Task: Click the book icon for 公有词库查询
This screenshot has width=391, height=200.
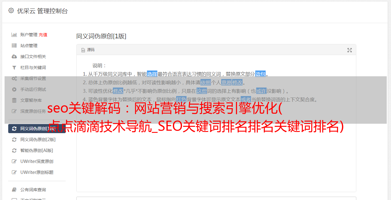Action: [x=14, y=190]
